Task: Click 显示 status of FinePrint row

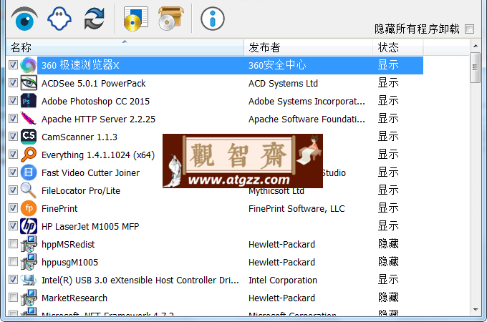Action: click(388, 208)
